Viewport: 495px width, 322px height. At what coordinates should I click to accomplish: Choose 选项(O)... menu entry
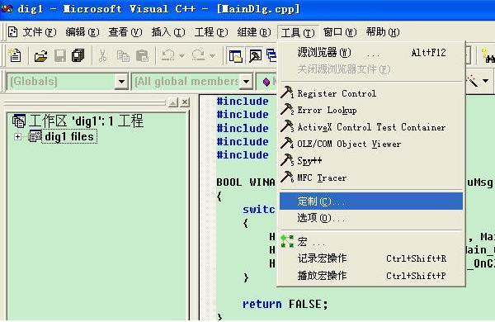(x=371, y=218)
